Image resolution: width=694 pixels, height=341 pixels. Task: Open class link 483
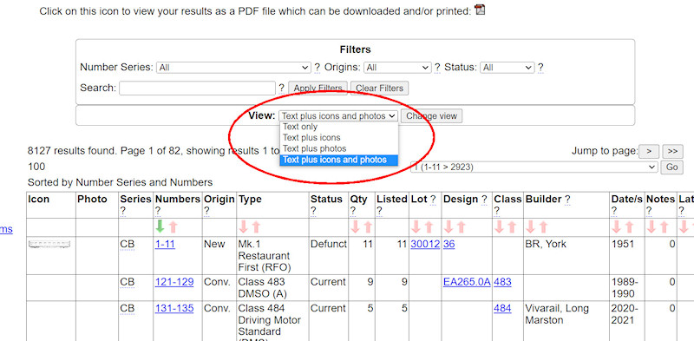click(x=503, y=282)
